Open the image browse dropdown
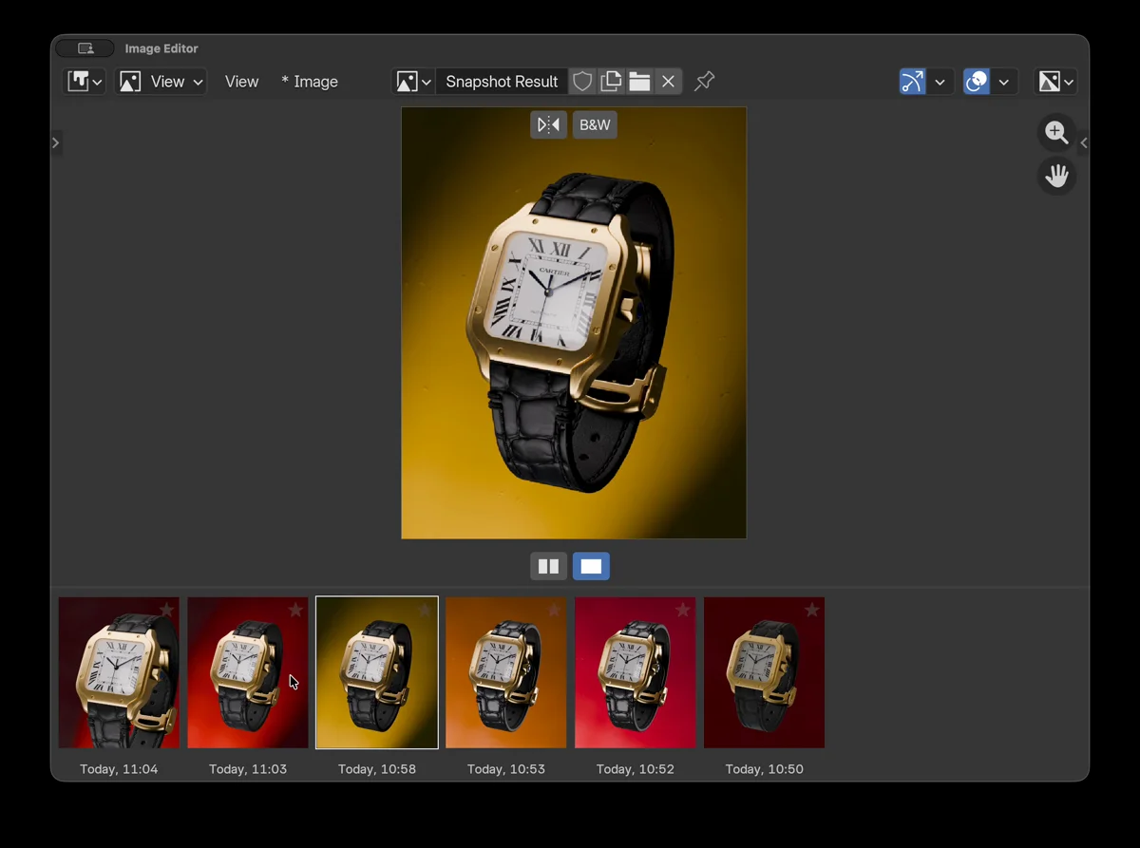This screenshot has height=848, width=1140. [413, 82]
